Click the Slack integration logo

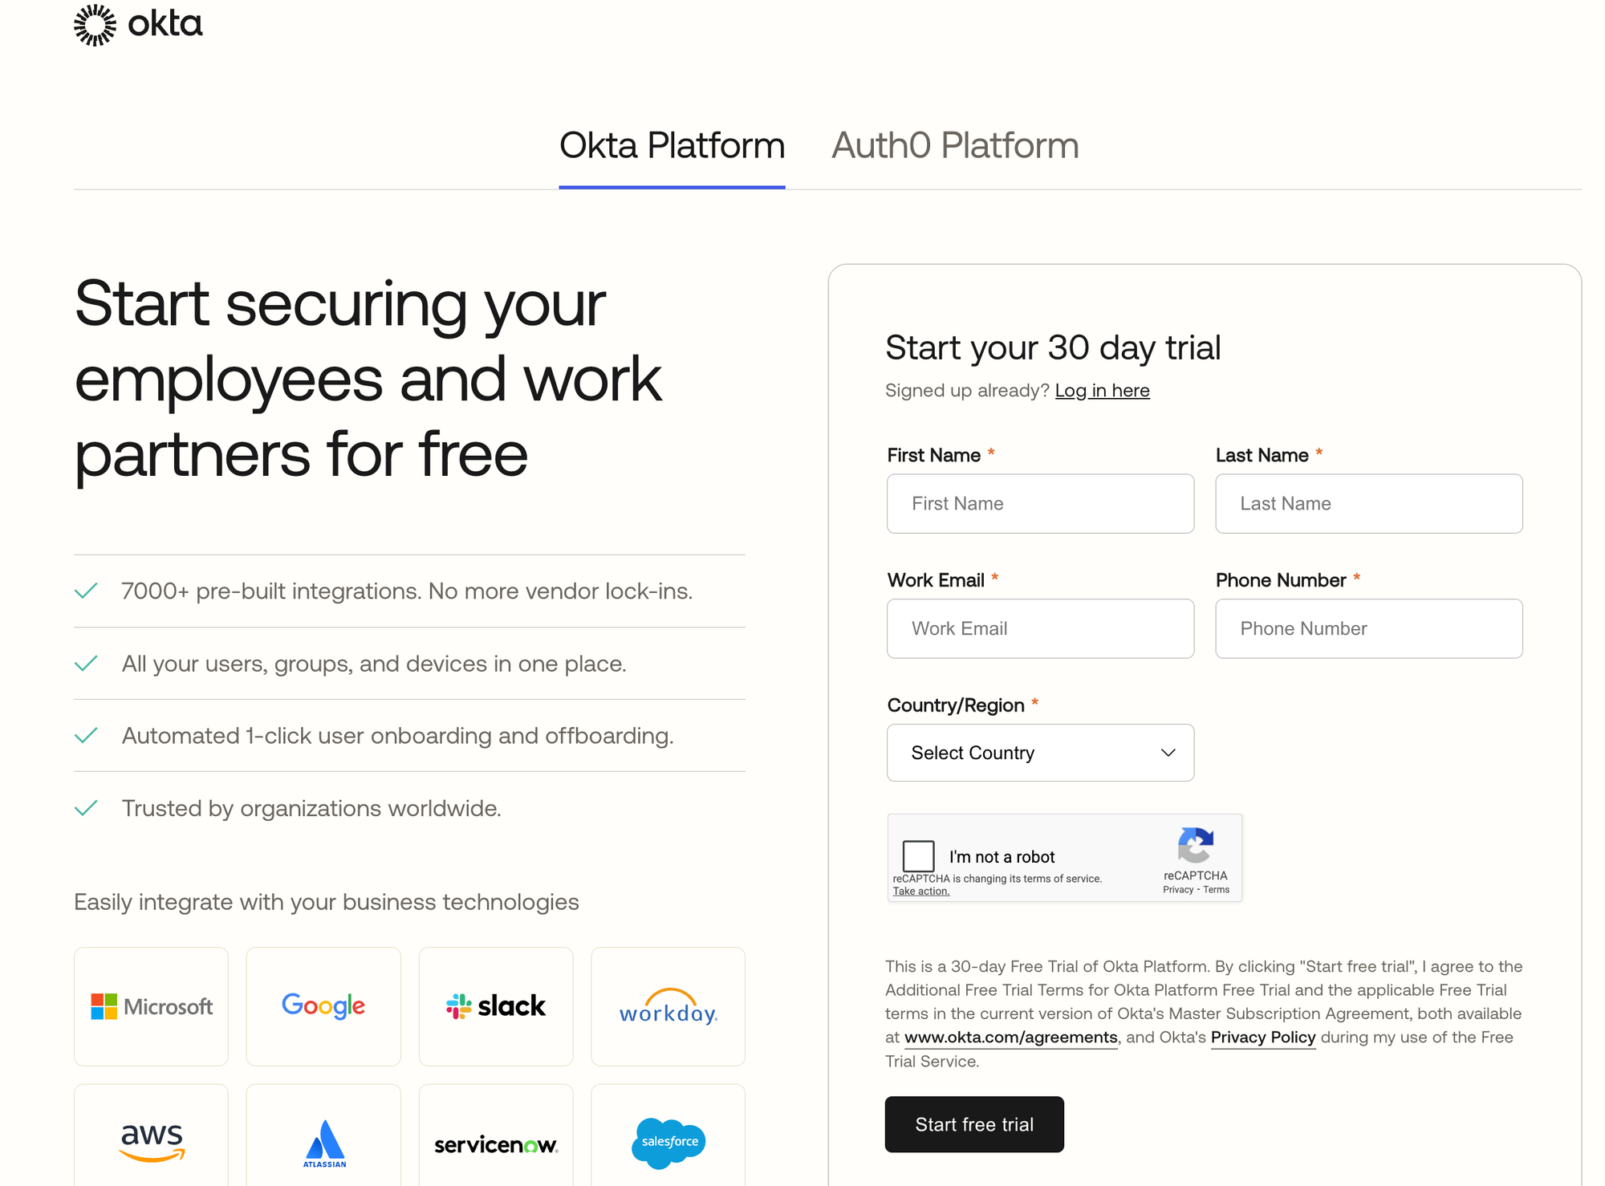(496, 1006)
